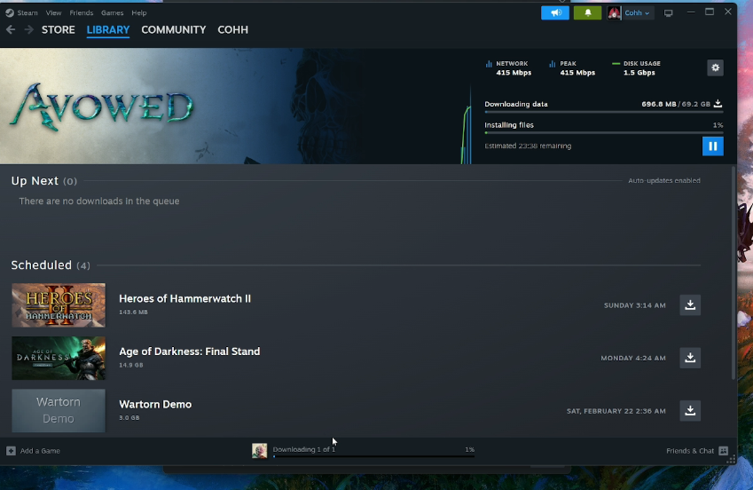Image resolution: width=753 pixels, height=490 pixels.
Task: Select the Wartorn Demo title
Action: (155, 405)
